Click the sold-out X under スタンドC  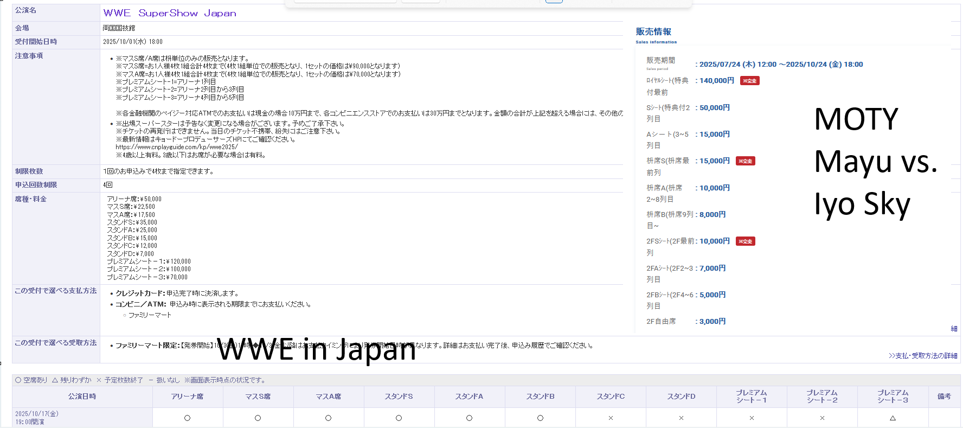click(611, 418)
